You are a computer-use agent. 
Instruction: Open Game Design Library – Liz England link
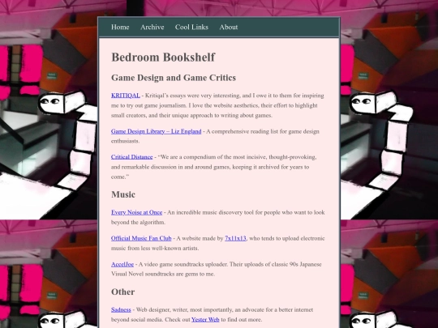[x=157, y=131]
